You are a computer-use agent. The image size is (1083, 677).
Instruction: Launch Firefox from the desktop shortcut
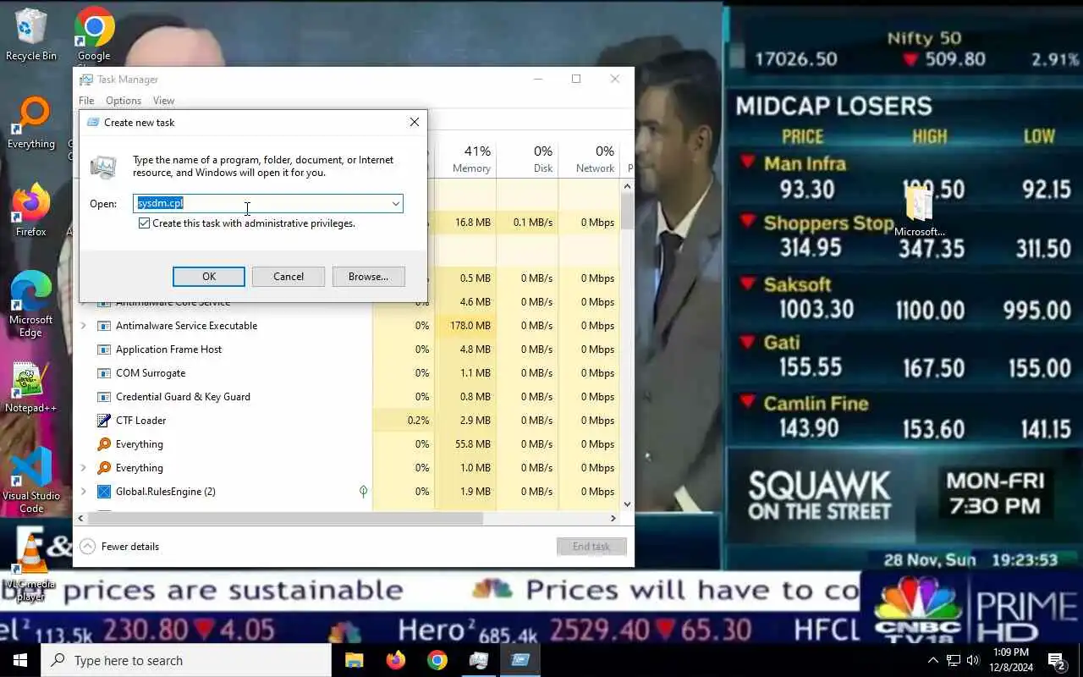click(31, 211)
